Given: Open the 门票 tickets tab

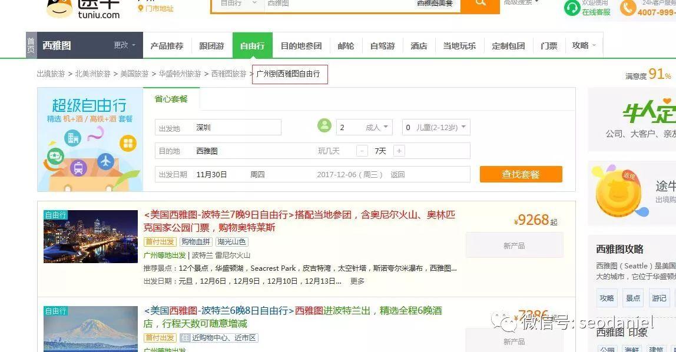Looking at the screenshot, I should 549,46.
